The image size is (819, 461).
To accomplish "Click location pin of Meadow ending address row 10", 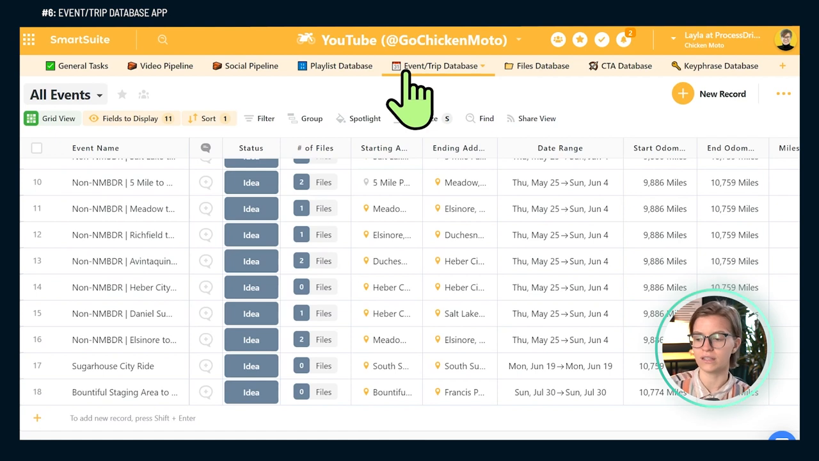I will pos(438,182).
